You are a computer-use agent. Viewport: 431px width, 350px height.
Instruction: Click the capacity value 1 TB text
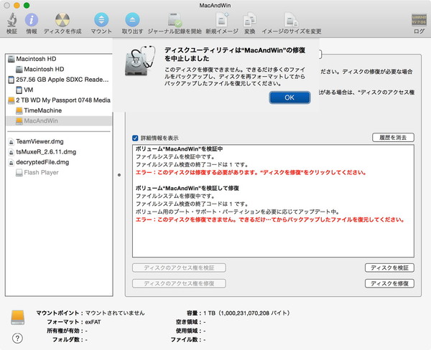point(246,313)
